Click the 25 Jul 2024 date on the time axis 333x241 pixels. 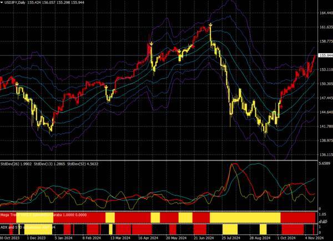pos(231,238)
